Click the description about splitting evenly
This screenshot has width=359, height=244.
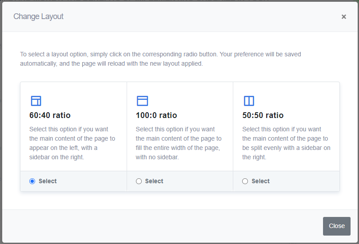pos(286,143)
